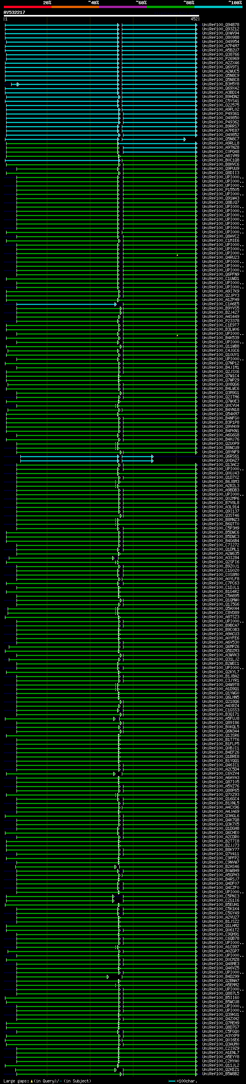Select hit label UniRef100_B9YVS5
Screen dimensions: 246x1084
(x=221, y=308)
